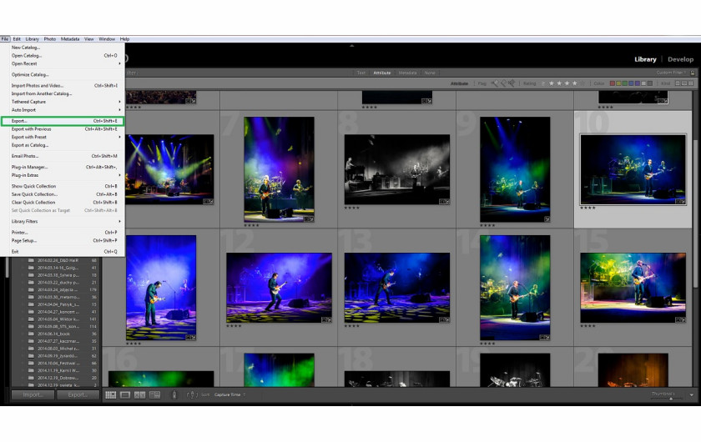Filter by blue color label
This screenshot has height=442, width=701.
coord(631,83)
